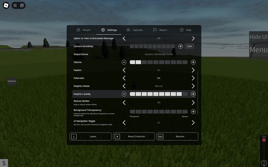Click the Captures camera icon
Screen dimensions: 268x167
point(128,30)
